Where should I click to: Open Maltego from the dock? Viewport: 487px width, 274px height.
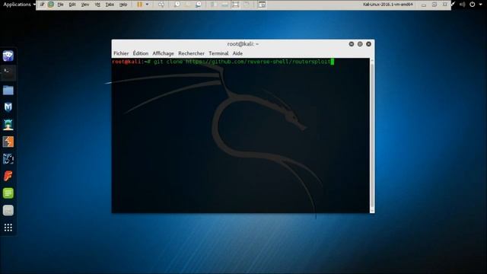tap(8, 159)
